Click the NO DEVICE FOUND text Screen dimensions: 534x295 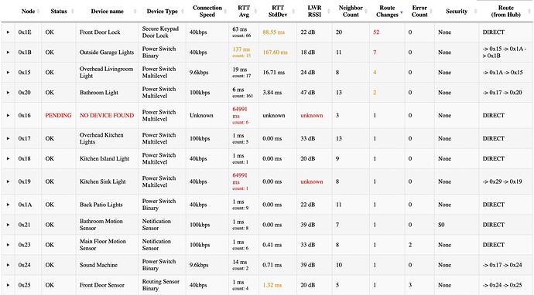pyautogui.click(x=107, y=116)
